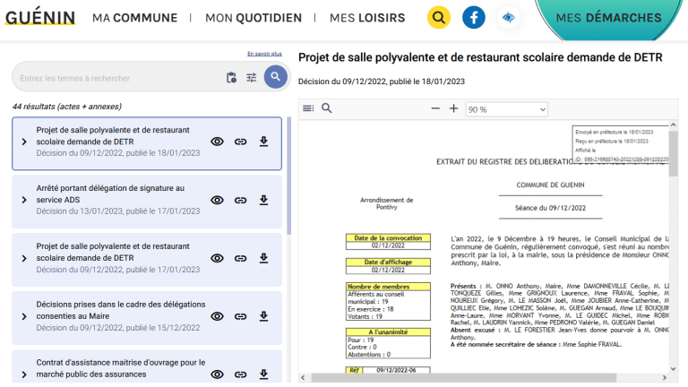Open the 90 % zoom level dropdown
This screenshot has width=688, height=387.
pyautogui.click(x=507, y=109)
